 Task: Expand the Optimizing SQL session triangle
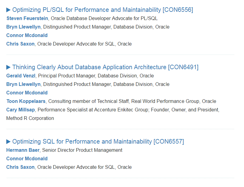(x=8, y=142)
